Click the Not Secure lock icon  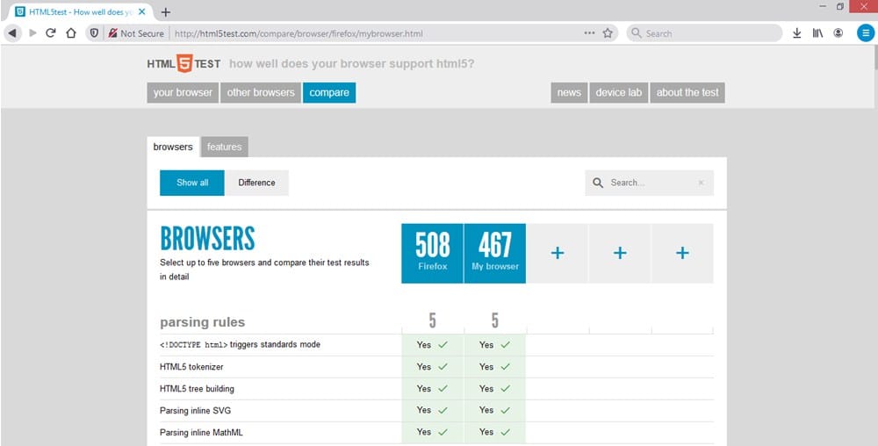[112, 33]
